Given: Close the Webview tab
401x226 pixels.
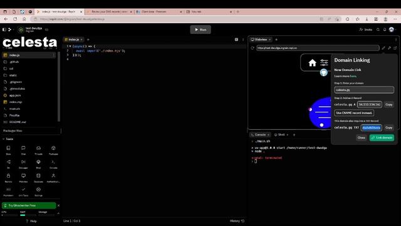Looking at the screenshot, I should (x=269, y=40).
